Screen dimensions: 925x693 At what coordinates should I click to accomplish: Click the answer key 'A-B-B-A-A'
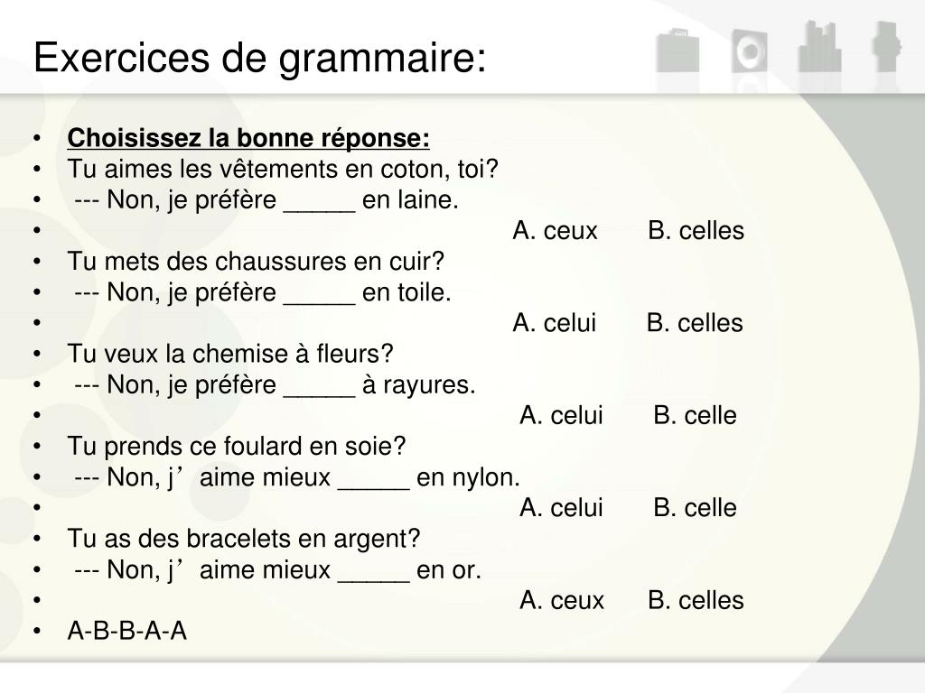[x=127, y=631]
